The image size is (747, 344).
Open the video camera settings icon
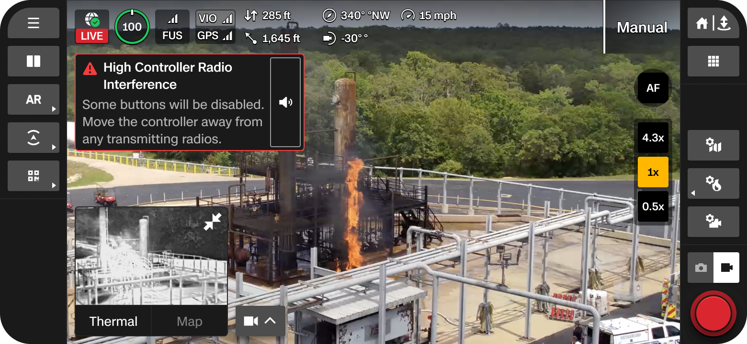click(x=713, y=222)
